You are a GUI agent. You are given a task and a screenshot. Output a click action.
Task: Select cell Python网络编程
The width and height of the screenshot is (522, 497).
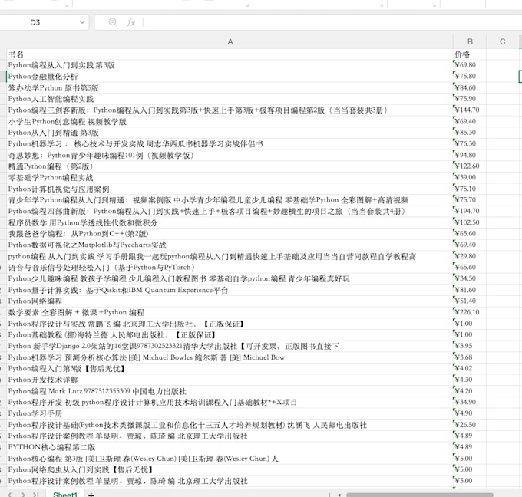point(230,301)
